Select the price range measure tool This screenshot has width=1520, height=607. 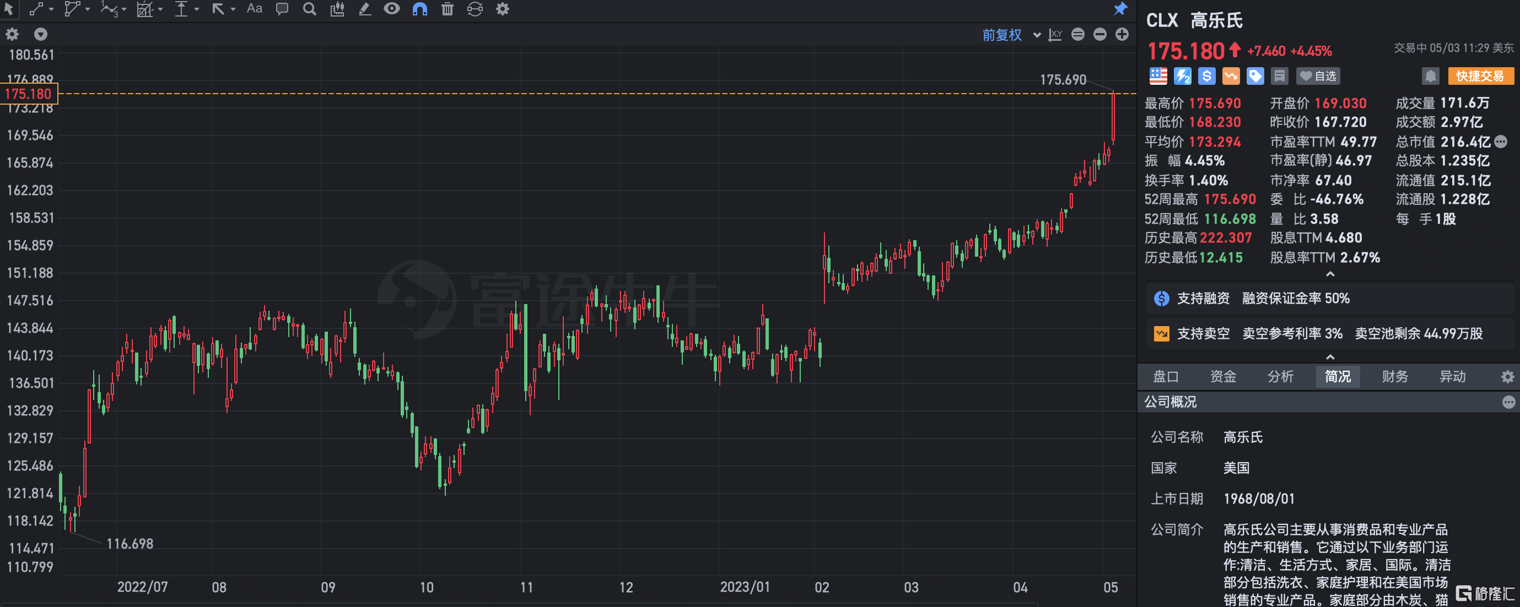(181, 9)
